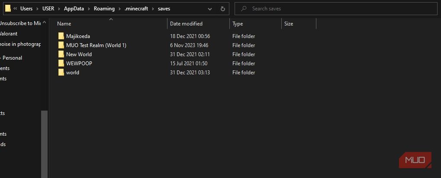Image resolution: width=441 pixels, height=178 pixels.
Task: Go to Users in breadcrumb path
Action: pos(27,9)
